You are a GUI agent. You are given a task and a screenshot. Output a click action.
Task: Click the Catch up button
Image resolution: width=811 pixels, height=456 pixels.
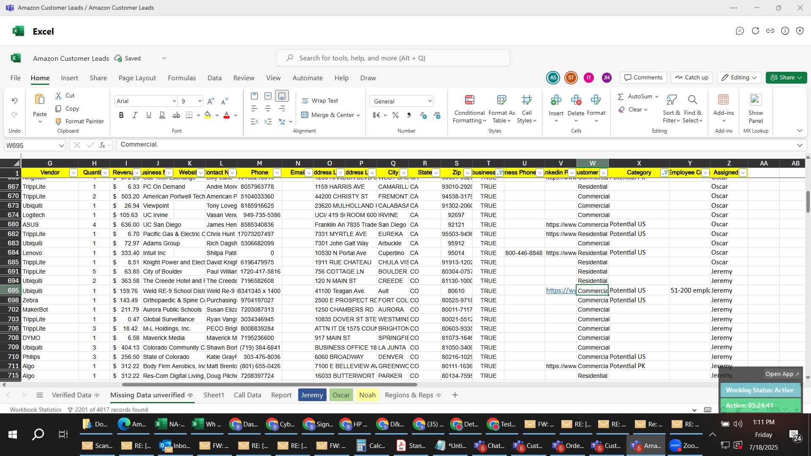pos(691,78)
